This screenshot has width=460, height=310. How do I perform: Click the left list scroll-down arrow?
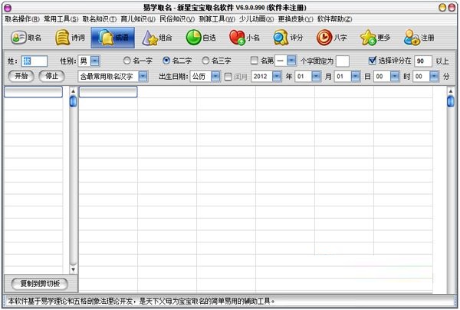pyautogui.click(x=73, y=269)
